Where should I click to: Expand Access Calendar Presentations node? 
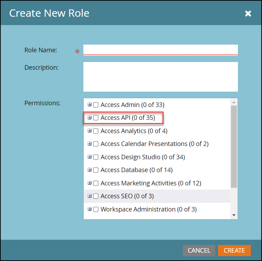[x=90, y=144]
